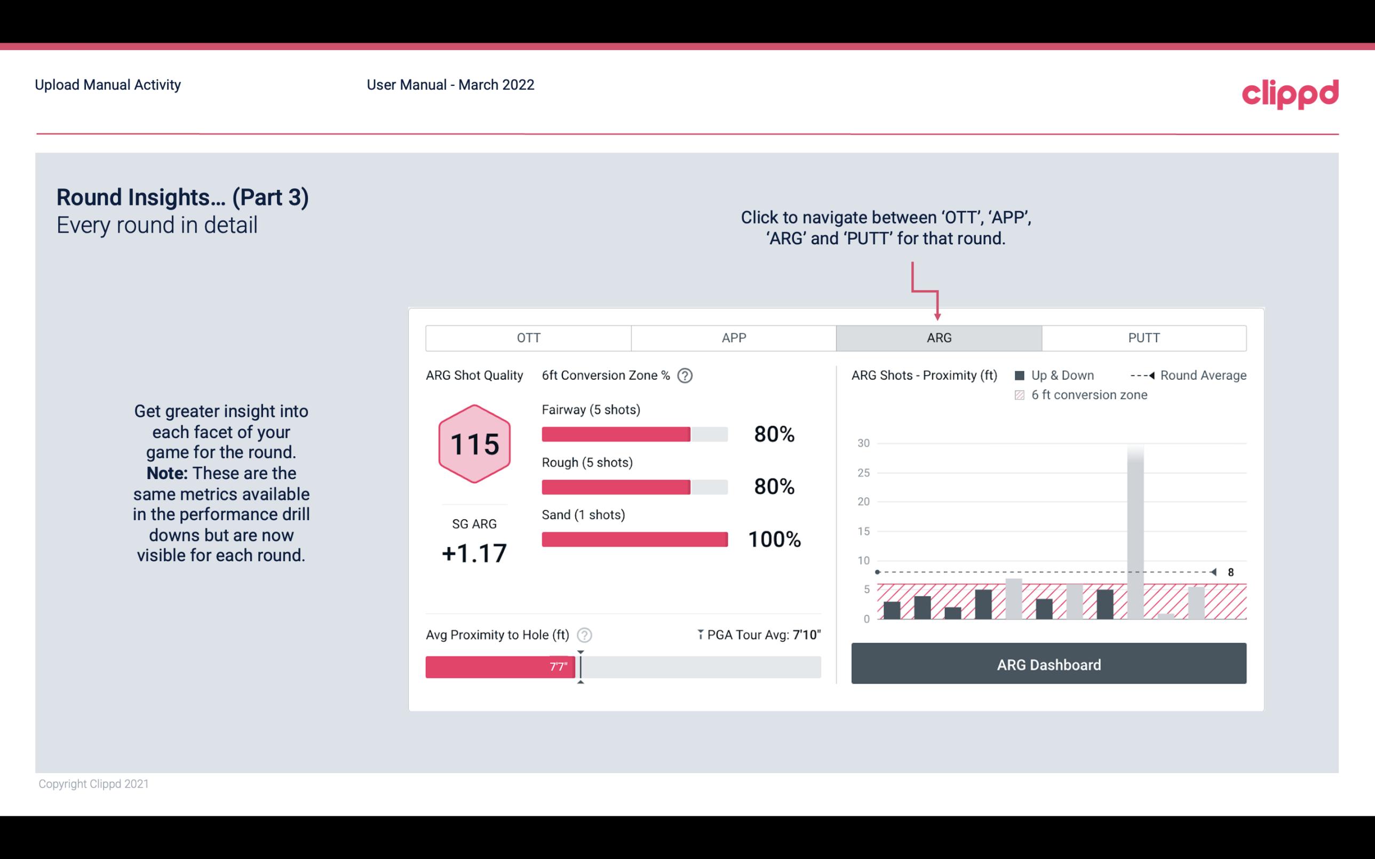Viewport: 1375px width, 859px height.
Task: Click the ARG tab to view metrics
Action: [937, 338]
